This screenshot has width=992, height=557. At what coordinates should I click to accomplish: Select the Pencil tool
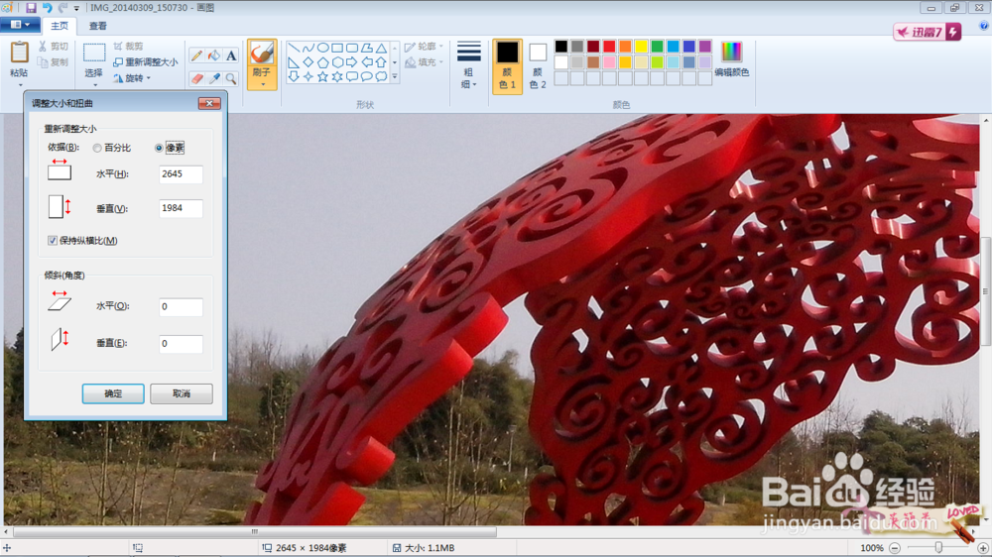click(x=196, y=56)
